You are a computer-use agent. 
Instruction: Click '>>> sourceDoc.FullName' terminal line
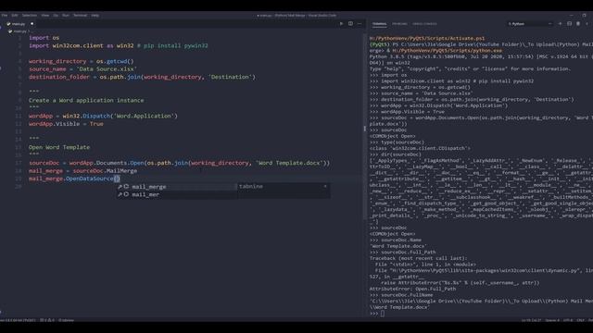pos(401,295)
